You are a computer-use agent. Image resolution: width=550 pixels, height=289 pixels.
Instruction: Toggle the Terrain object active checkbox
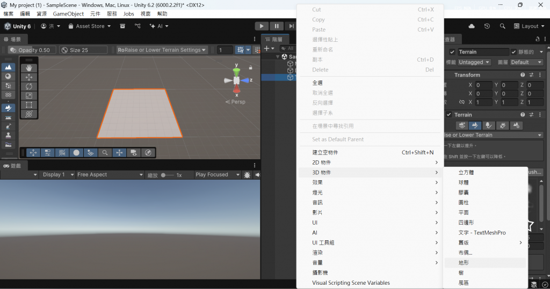point(452,52)
